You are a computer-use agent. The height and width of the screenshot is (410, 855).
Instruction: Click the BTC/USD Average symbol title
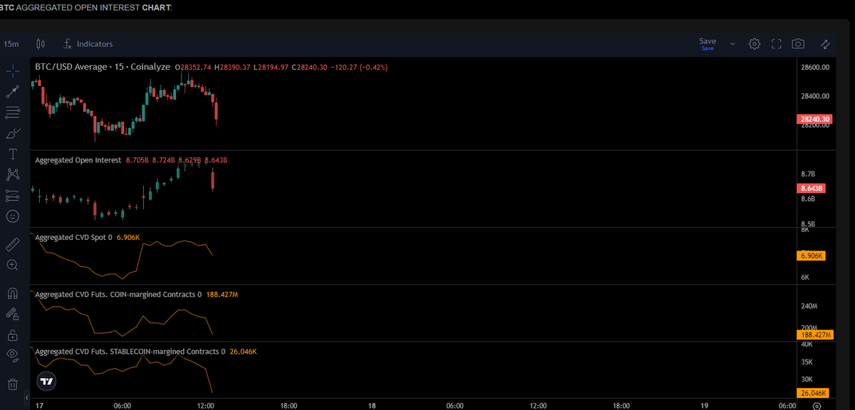point(103,67)
